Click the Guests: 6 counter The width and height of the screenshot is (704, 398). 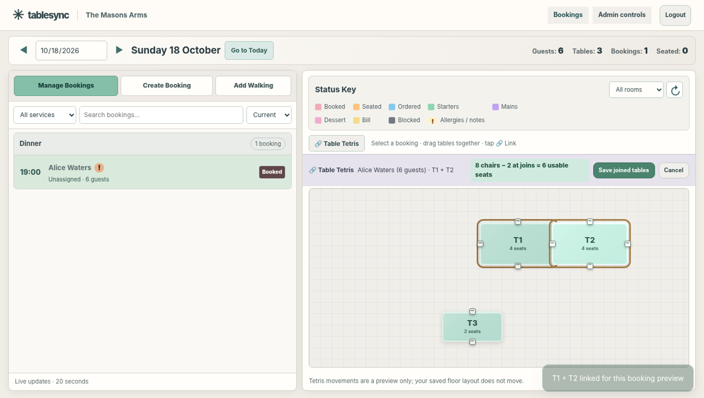coord(548,51)
